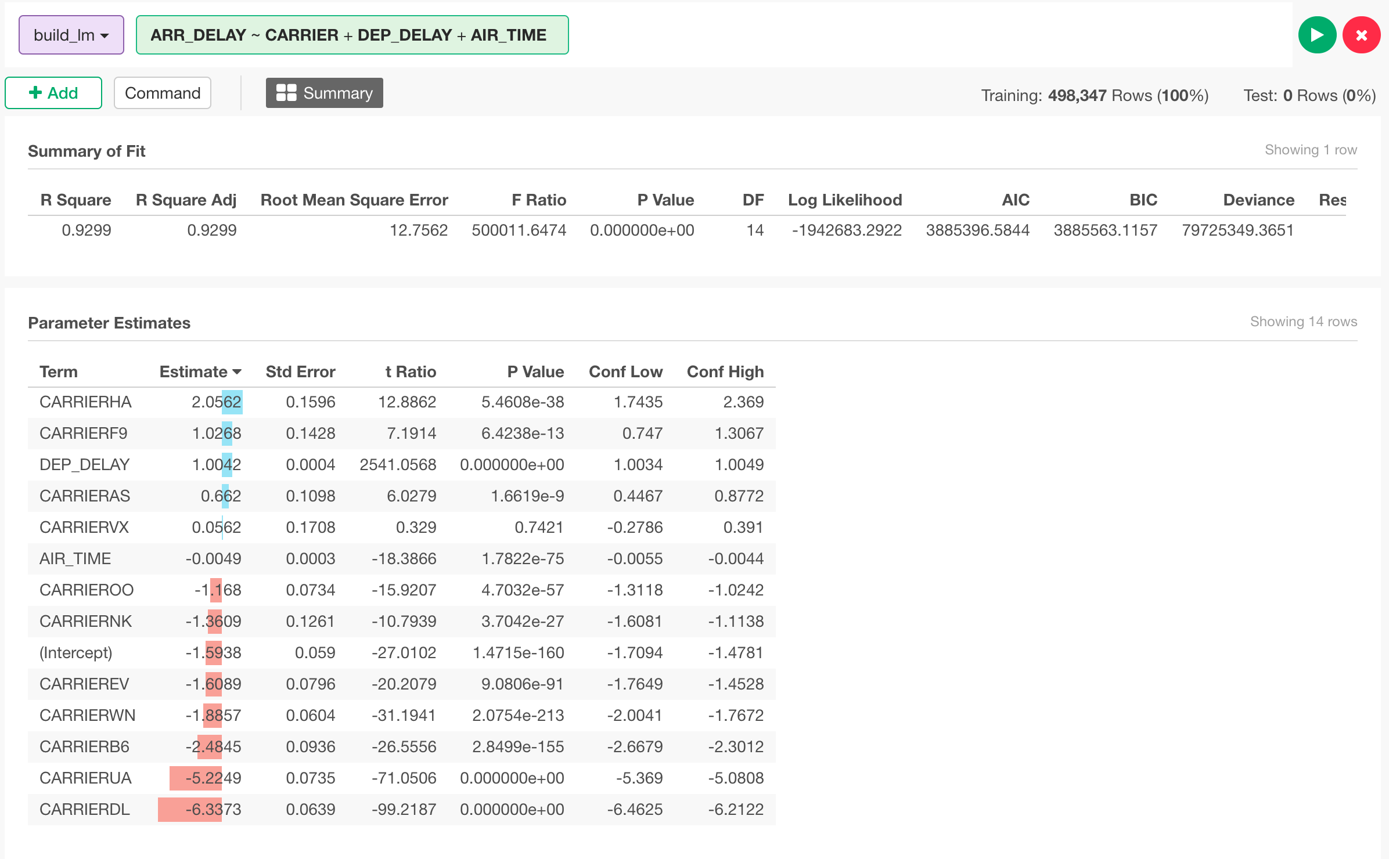Run the model with the green play icon

pyautogui.click(x=1317, y=35)
